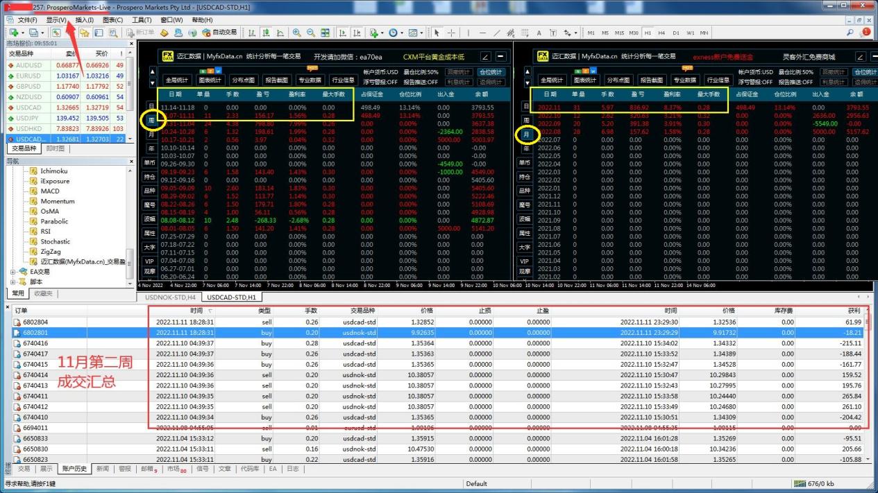Open the 文件(F) menu
The width and height of the screenshot is (878, 493).
(28, 20)
